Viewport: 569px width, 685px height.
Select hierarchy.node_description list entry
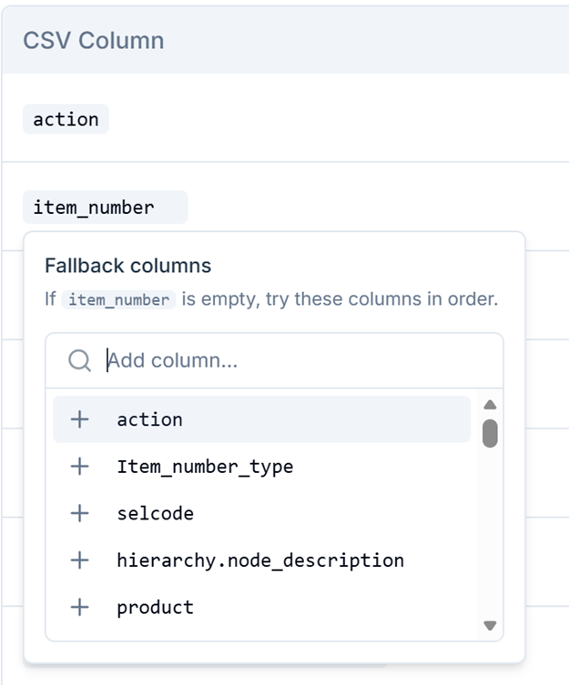[261, 560]
